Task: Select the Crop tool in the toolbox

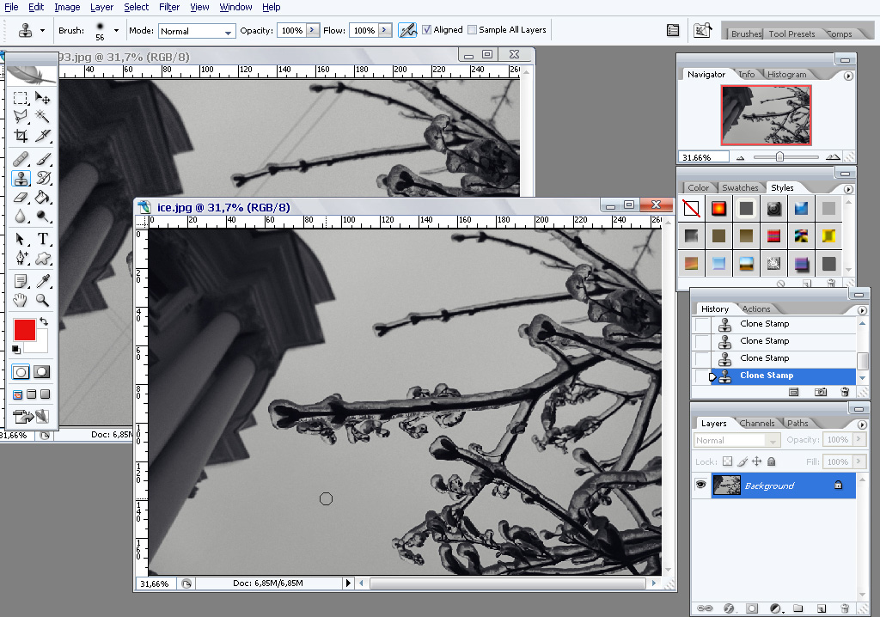Action: point(21,136)
